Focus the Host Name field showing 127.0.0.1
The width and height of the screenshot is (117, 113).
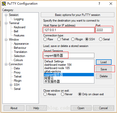click(69, 30)
